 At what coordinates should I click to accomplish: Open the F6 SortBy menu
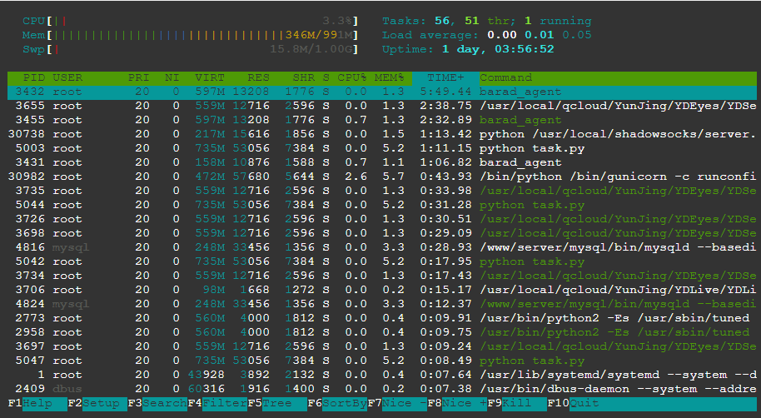click(337, 404)
